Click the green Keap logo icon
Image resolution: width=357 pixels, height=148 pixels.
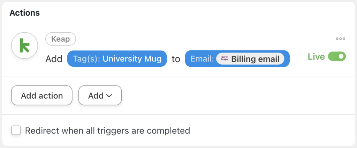click(x=24, y=46)
